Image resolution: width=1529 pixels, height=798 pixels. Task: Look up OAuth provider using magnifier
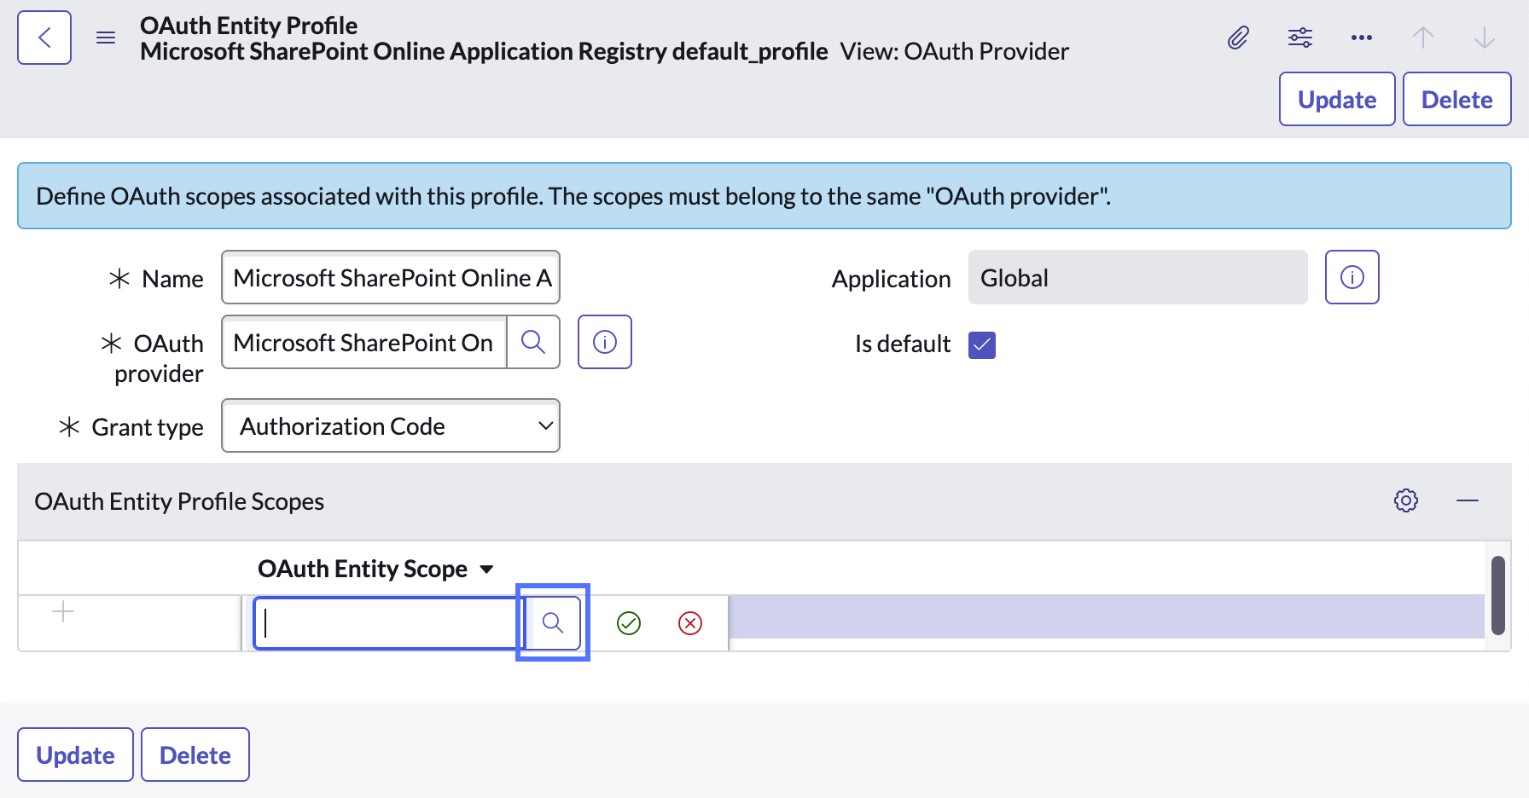(533, 342)
